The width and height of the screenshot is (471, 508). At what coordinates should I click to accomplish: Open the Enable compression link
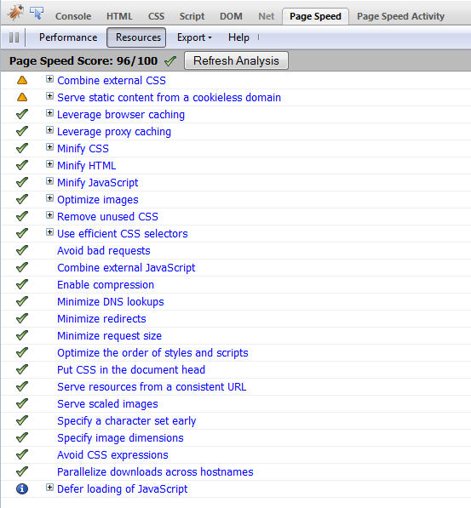coord(106,285)
